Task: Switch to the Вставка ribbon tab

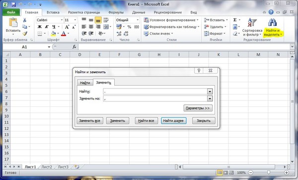Action: click(53, 12)
